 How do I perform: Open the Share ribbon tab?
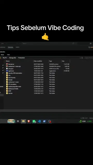pos(2,55)
